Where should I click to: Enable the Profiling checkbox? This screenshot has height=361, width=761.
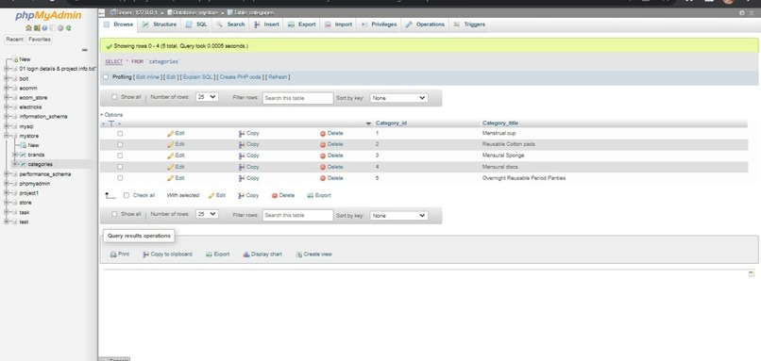coord(106,77)
